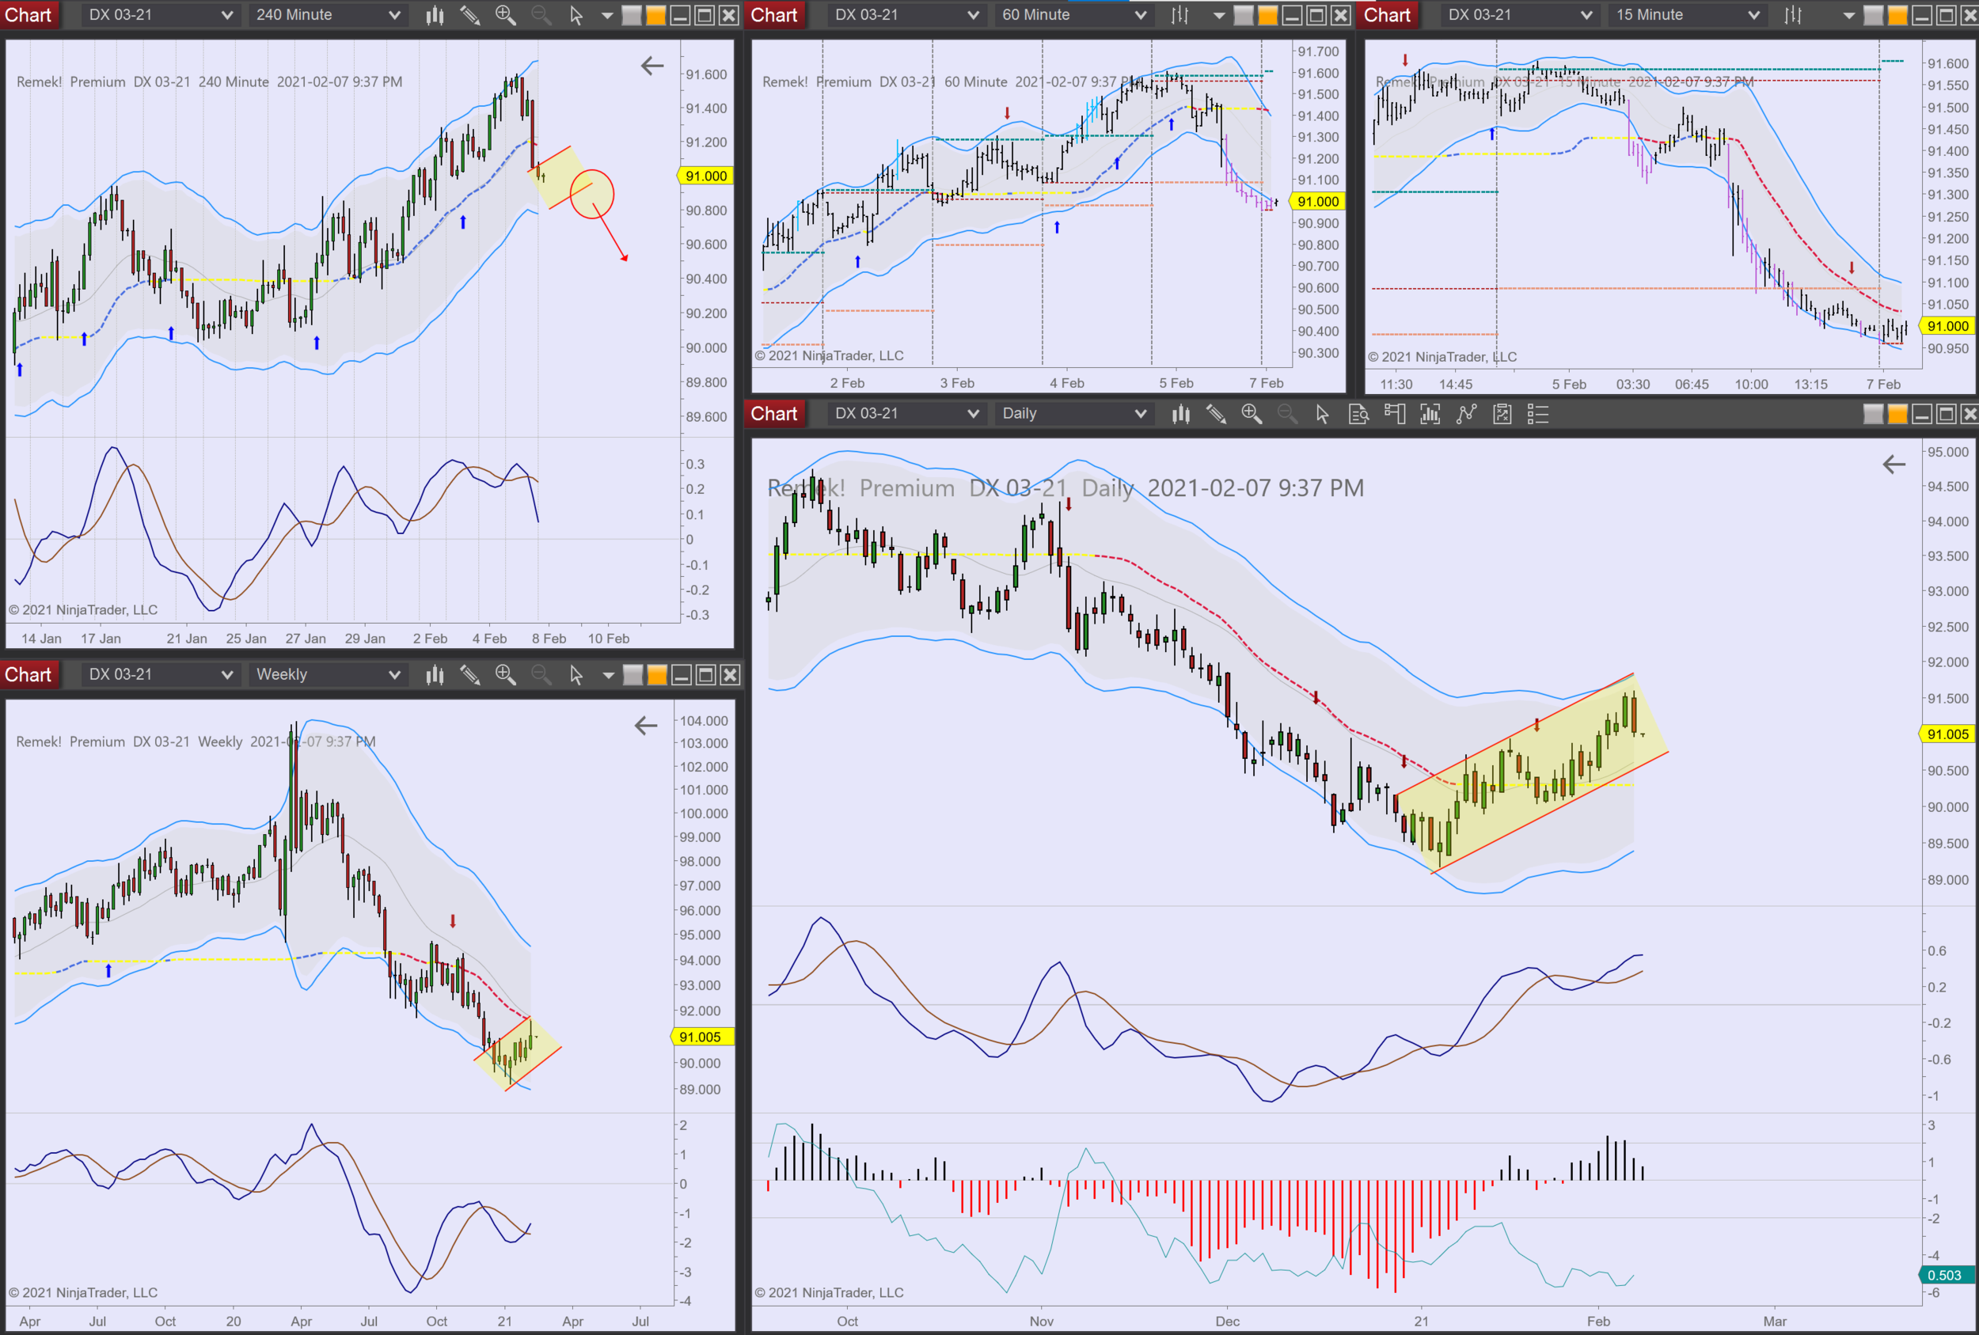Toggle gray interval link button on the Daily chart
The height and width of the screenshot is (1335, 1979).
point(1874,415)
